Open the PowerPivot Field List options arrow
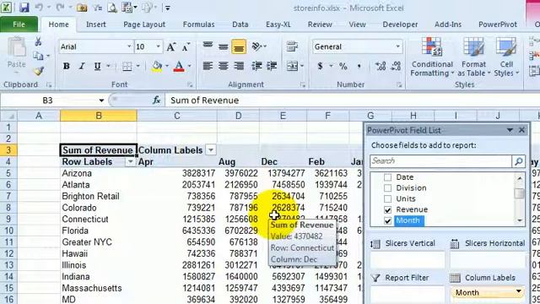 510,130
